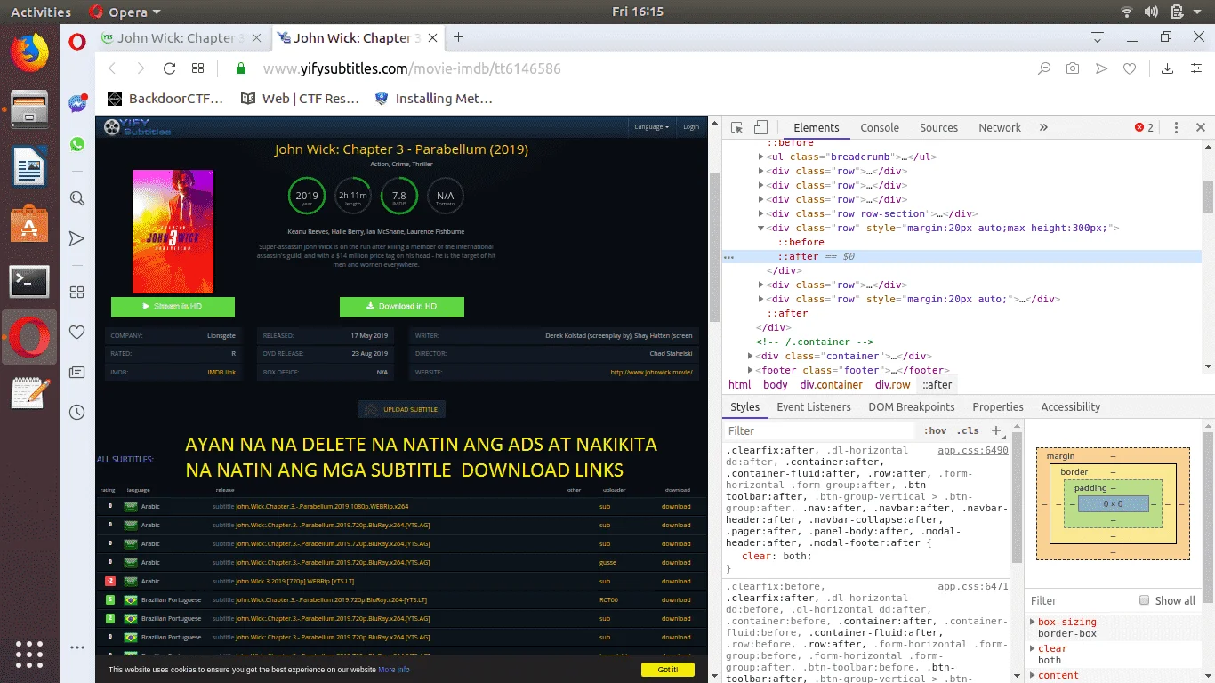The image size is (1215, 683).
Task: Toggle the device toolbar in DevTools
Action: click(x=760, y=127)
